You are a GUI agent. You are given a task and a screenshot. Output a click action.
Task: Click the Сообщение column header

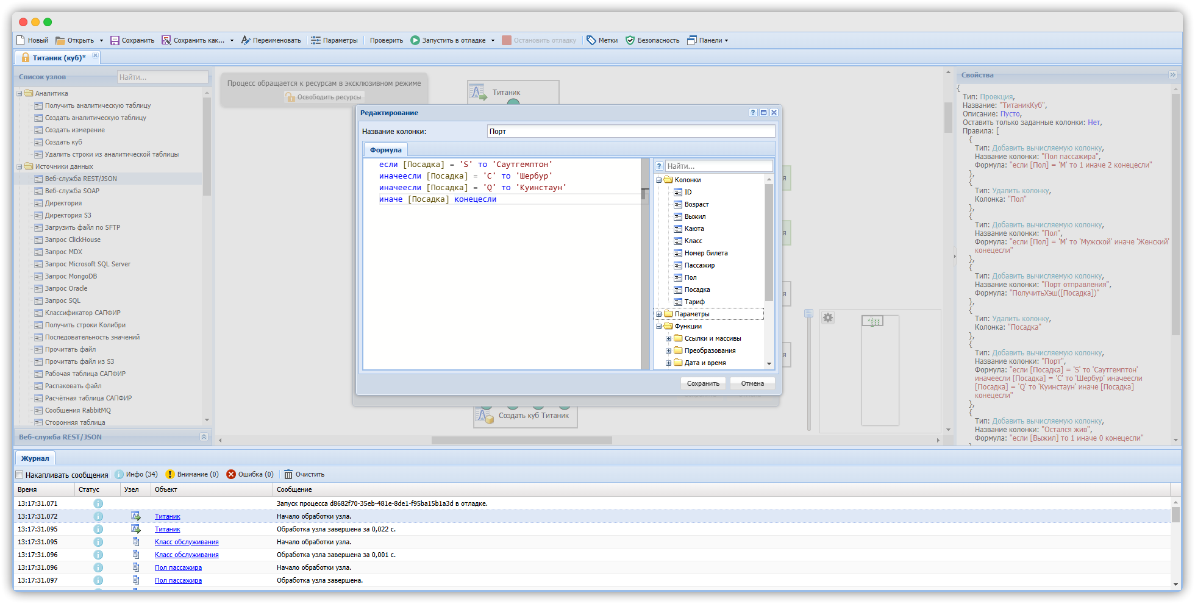click(x=721, y=489)
